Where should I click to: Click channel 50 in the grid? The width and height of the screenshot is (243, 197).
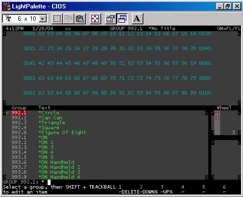[113, 63]
